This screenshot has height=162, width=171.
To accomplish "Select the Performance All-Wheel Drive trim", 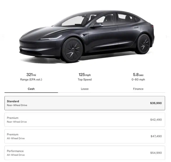I will (85, 153).
